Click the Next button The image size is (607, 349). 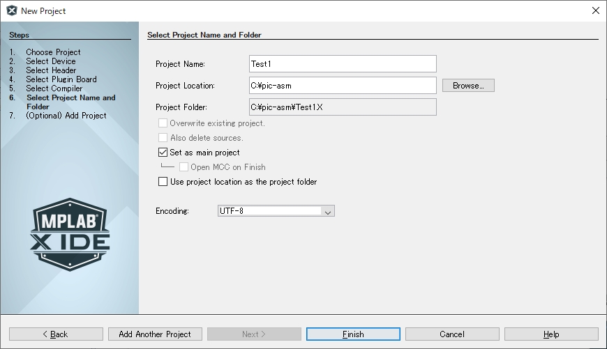[x=254, y=334]
